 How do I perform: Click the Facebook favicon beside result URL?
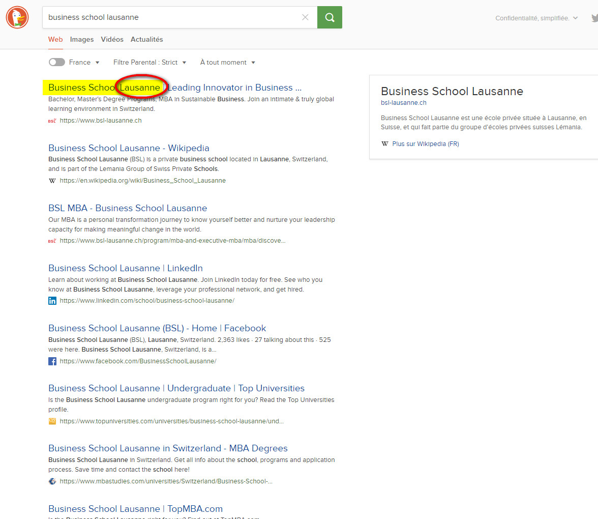pos(52,361)
